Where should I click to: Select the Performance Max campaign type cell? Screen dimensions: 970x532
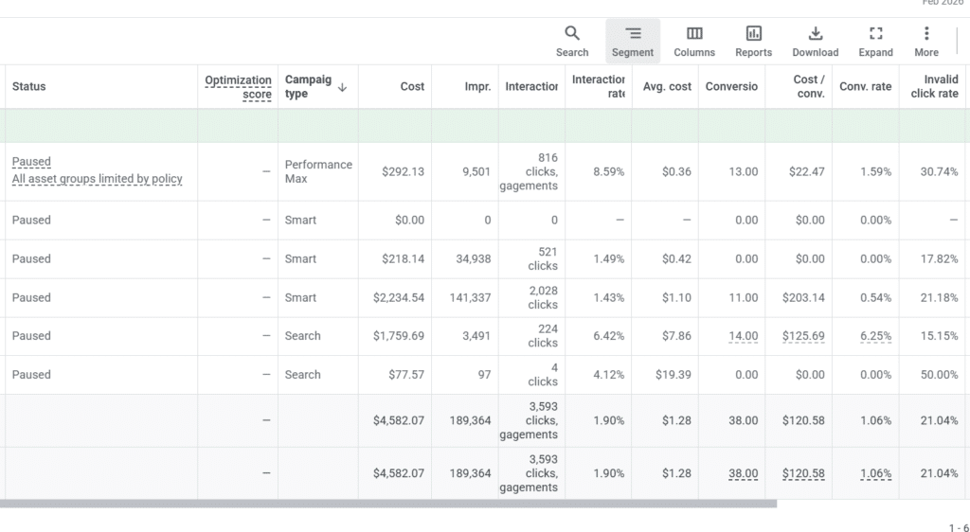pos(318,171)
